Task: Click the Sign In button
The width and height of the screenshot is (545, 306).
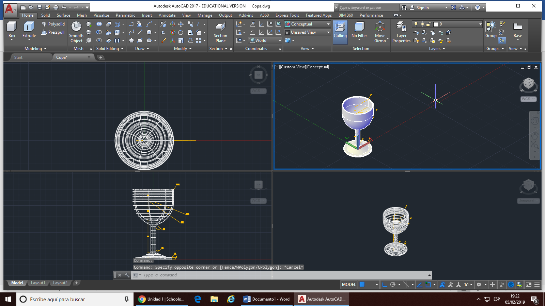Action: pyautogui.click(x=422, y=7)
